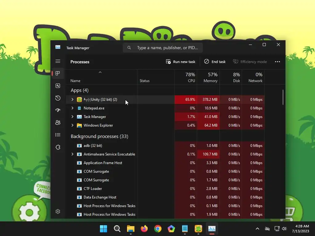This screenshot has width=315, height=236.
Task: Sort processes by Memory column
Action: (x=208, y=77)
